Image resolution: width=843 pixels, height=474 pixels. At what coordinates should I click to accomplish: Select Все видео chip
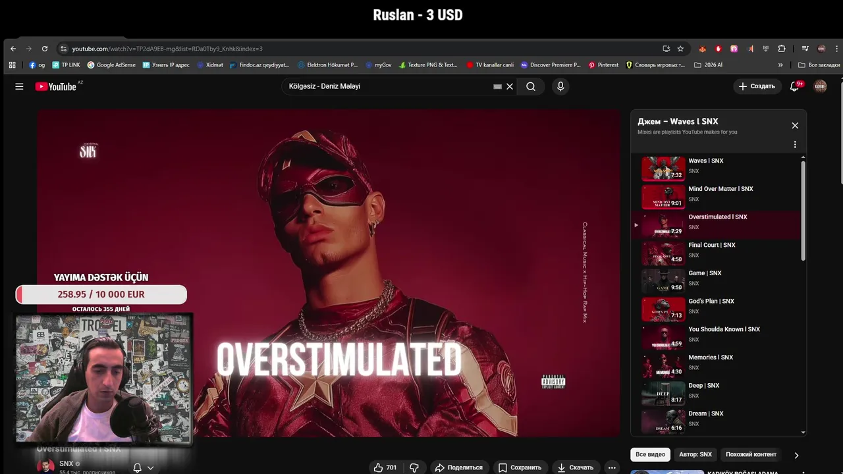click(650, 454)
